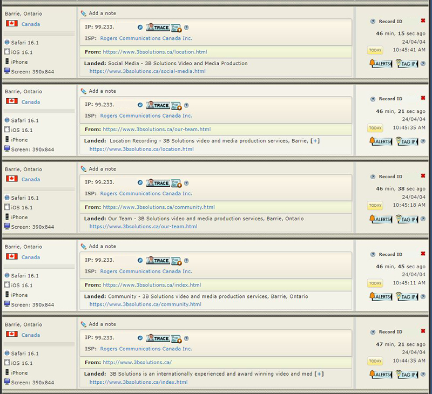Open landed link social-media.html
This screenshot has width=432, height=394.
[147, 71]
